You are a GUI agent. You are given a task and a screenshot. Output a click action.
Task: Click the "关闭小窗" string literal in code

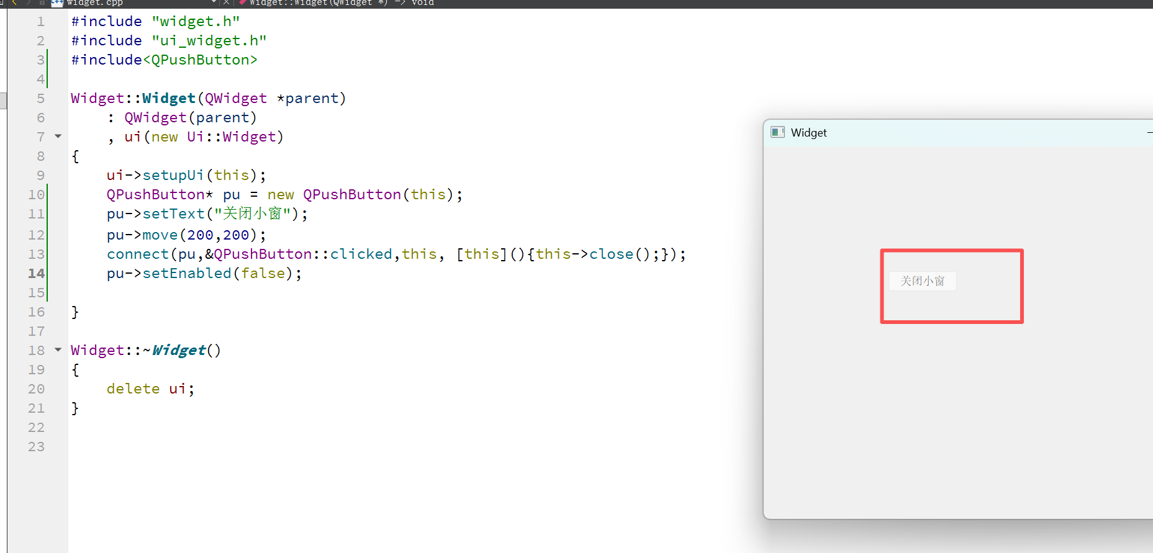(253, 214)
